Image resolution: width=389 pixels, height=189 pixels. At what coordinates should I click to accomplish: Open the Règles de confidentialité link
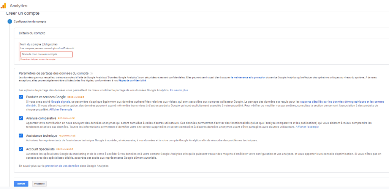coord(132,81)
